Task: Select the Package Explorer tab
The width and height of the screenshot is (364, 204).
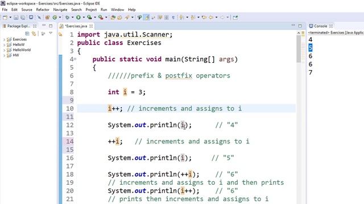Action: tap(19, 26)
